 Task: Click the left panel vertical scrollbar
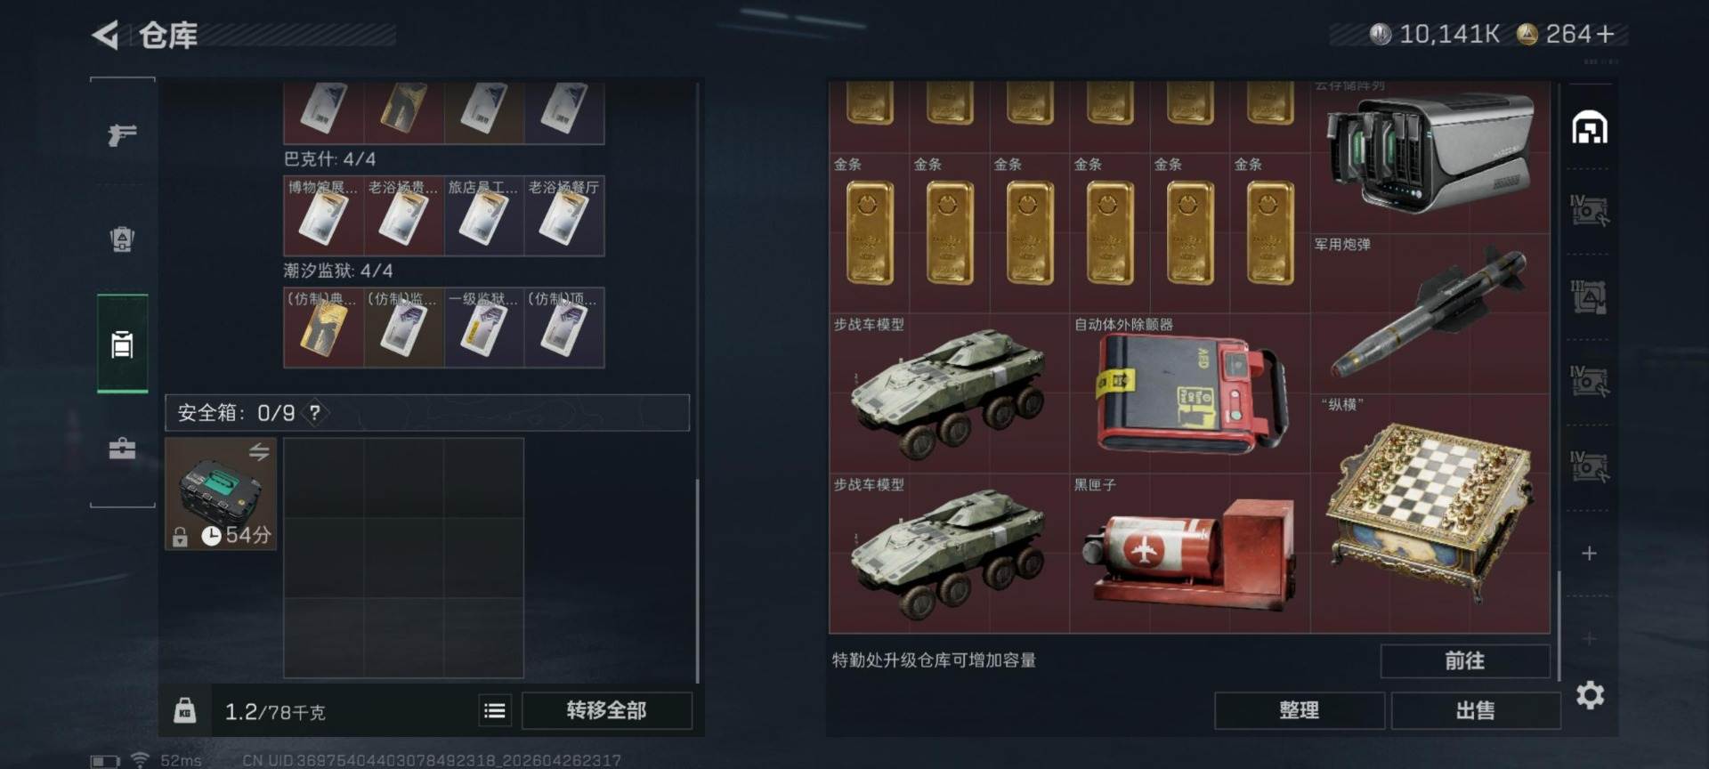coord(697,580)
